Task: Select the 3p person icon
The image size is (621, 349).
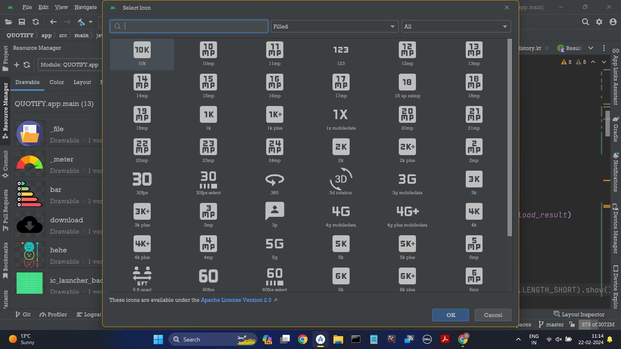Action: [275, 211]
